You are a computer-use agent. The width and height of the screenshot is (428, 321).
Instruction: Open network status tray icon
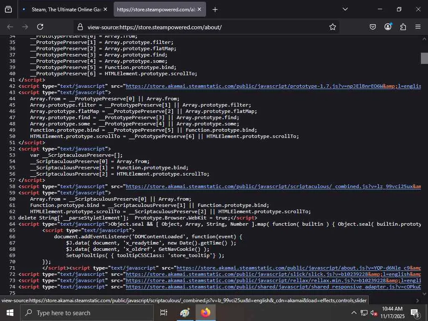[x=364, y=313]
